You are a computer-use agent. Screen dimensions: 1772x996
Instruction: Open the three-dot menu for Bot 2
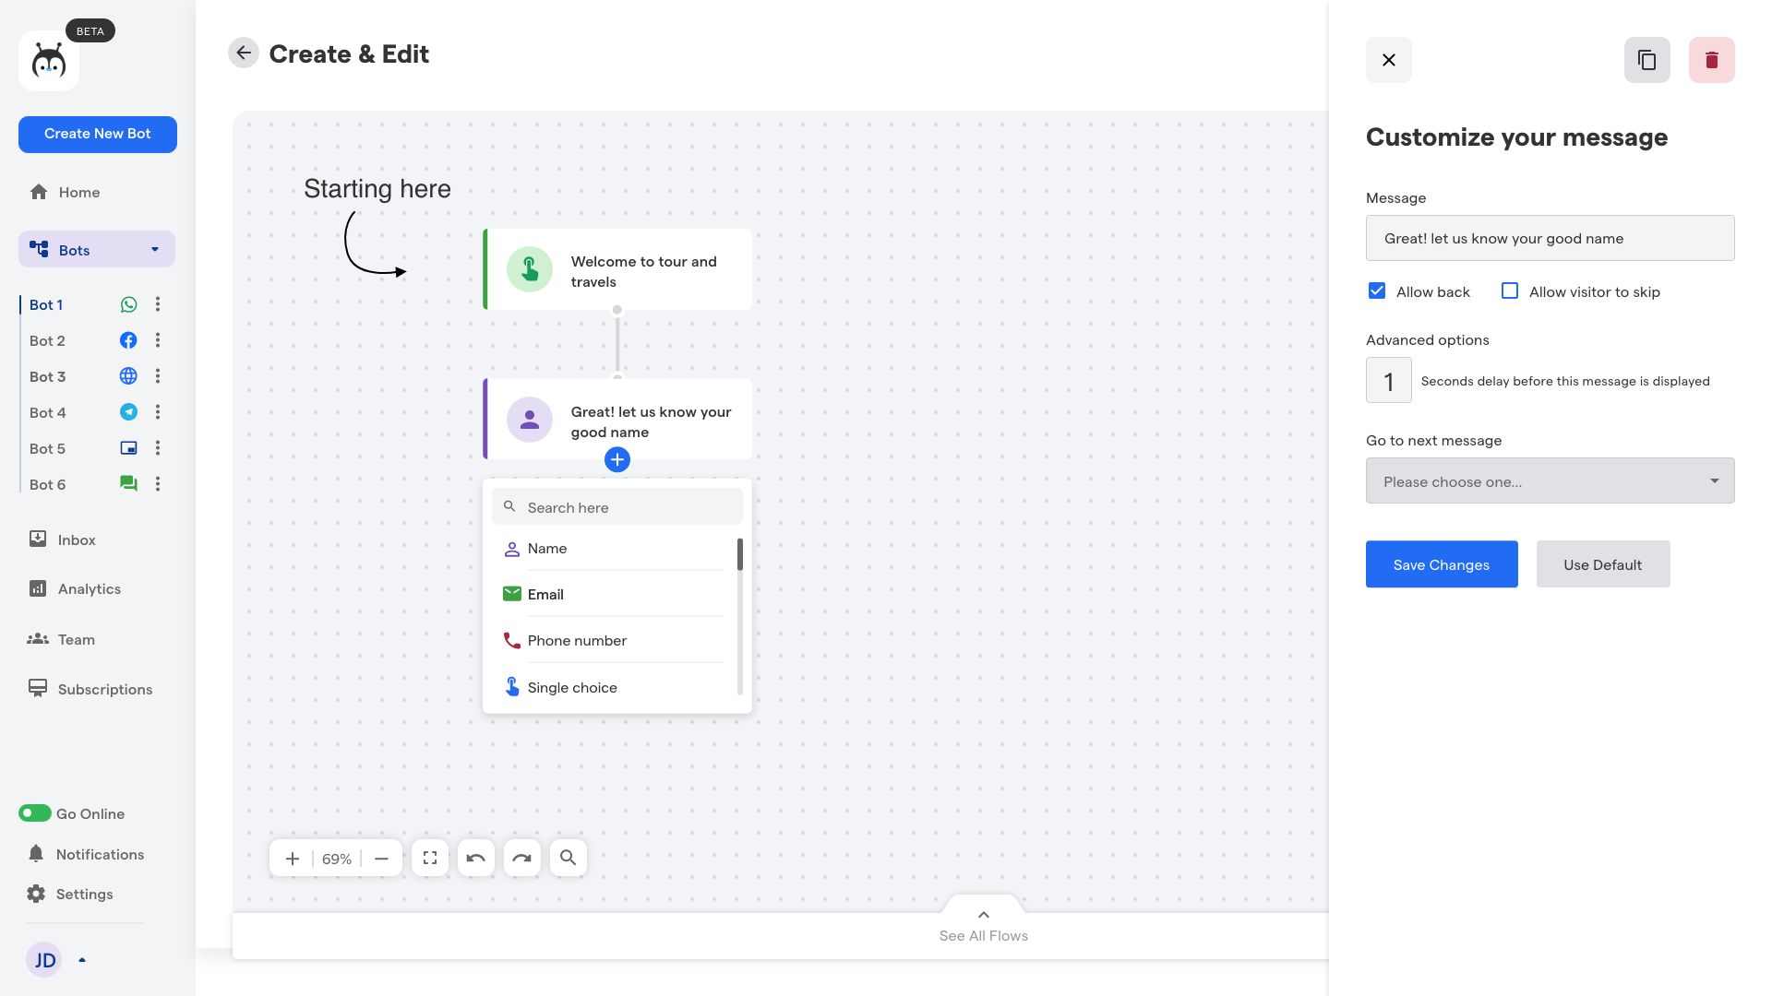pos(158,340)
